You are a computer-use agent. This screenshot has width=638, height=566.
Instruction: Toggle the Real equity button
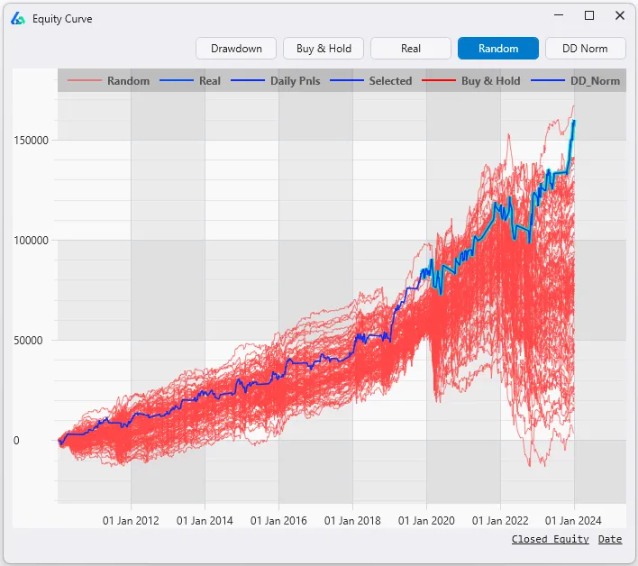411,49
